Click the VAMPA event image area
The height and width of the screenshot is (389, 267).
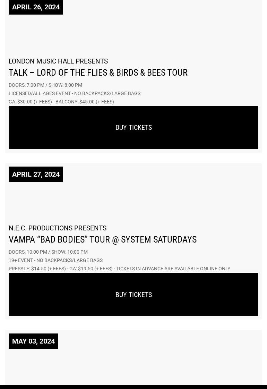coord(133,203)
